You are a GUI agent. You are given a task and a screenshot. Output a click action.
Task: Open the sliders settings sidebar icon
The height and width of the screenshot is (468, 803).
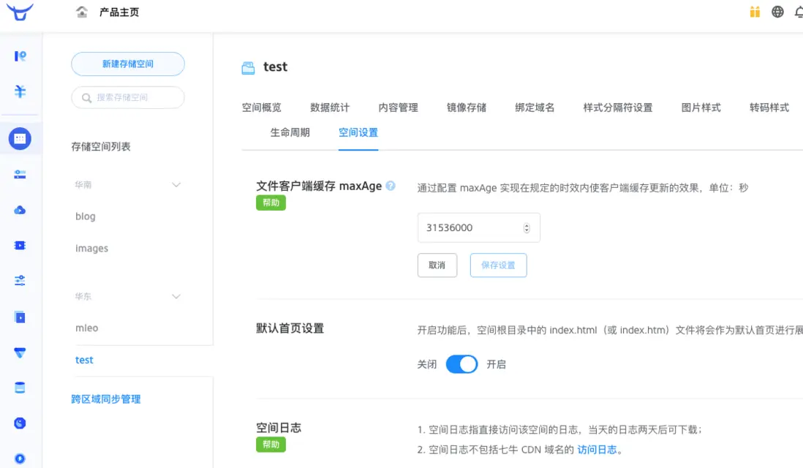click(x=20, y=281)
